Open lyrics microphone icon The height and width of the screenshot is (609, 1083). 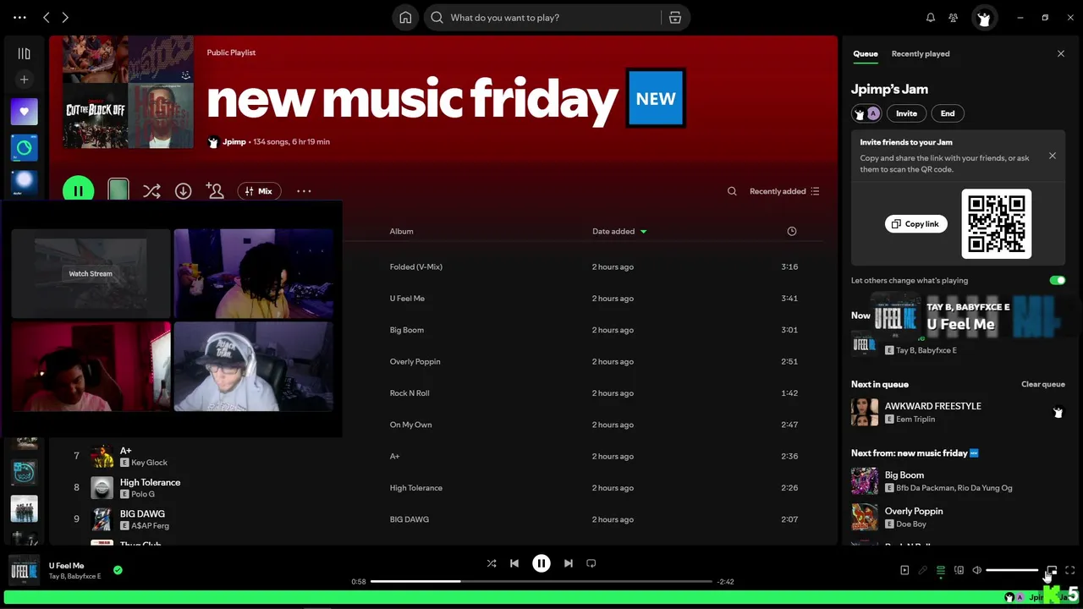tap(923, 570)
